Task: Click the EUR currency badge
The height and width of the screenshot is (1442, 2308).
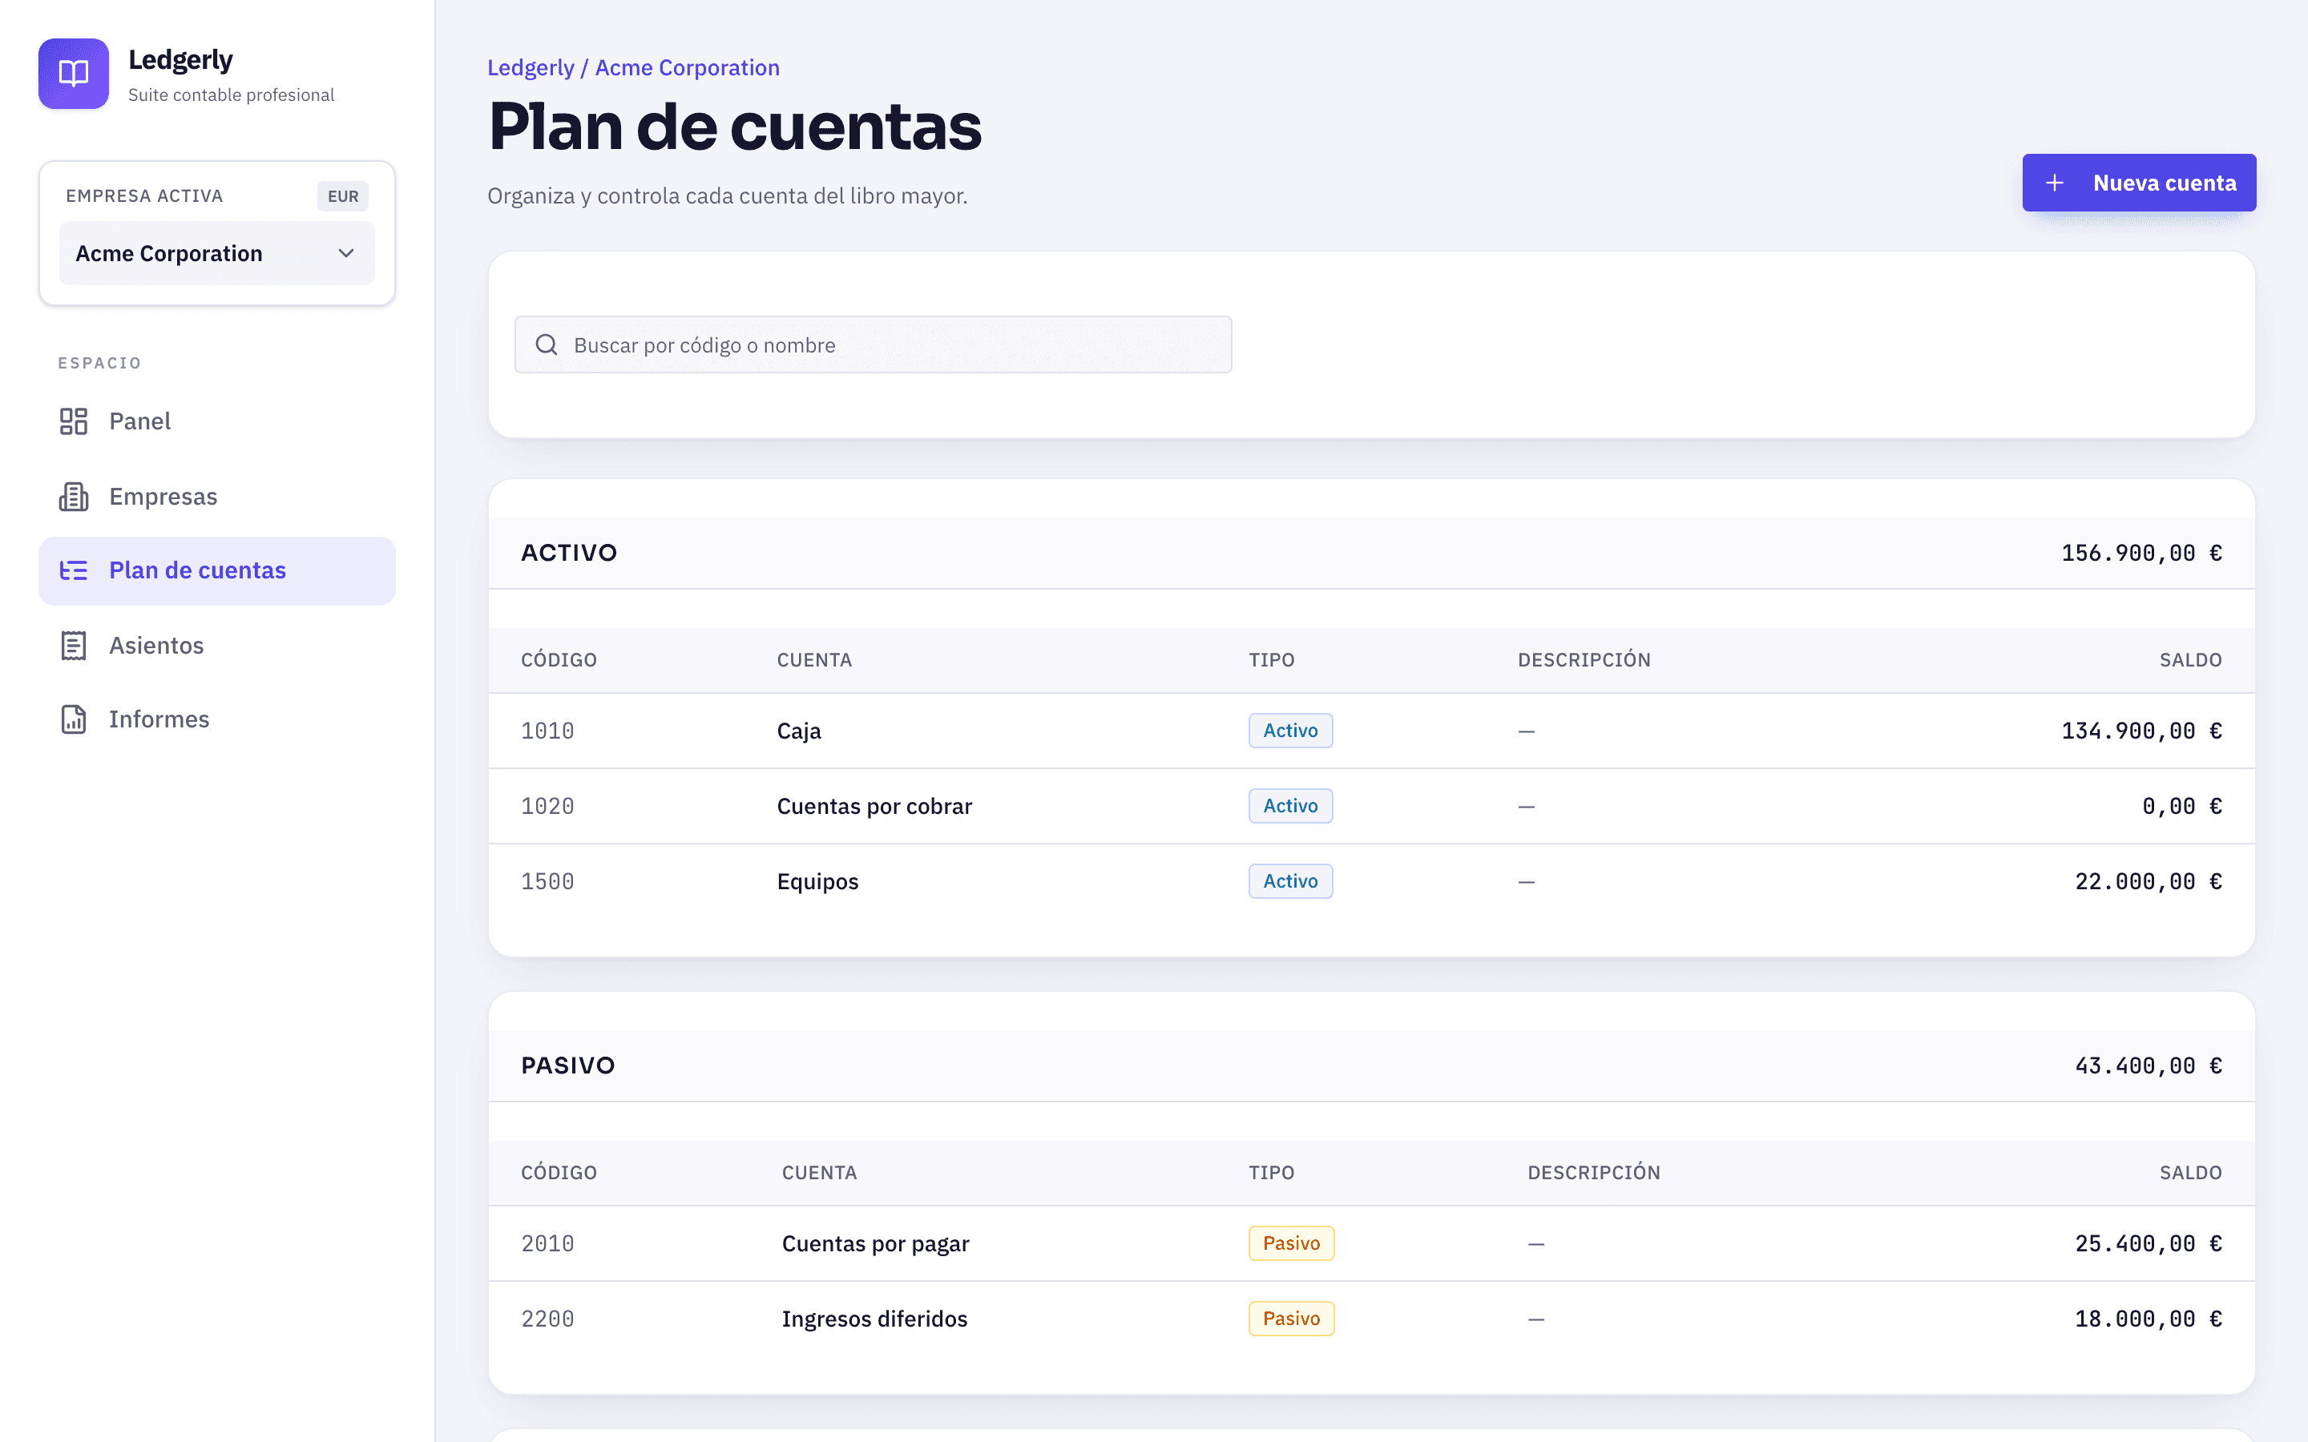Action: coord(342,196)
